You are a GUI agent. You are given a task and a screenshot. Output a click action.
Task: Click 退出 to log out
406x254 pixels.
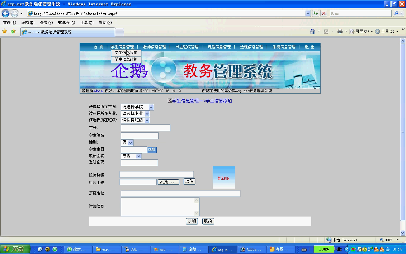[x=310, y=47]
